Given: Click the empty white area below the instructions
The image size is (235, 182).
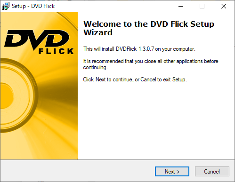Looking at the screenshot, I should point(156,121).
